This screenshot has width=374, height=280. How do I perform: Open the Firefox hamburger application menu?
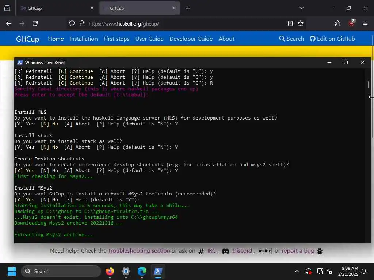pos(365,23)
